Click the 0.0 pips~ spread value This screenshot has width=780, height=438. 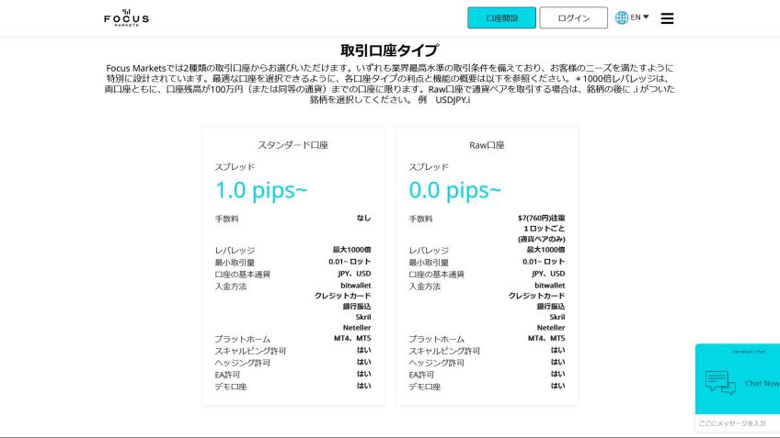pos(455,190)
